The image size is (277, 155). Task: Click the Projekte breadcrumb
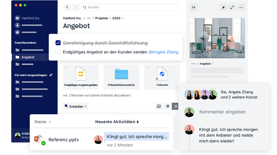pyautogui.click(x=102, y=18)
